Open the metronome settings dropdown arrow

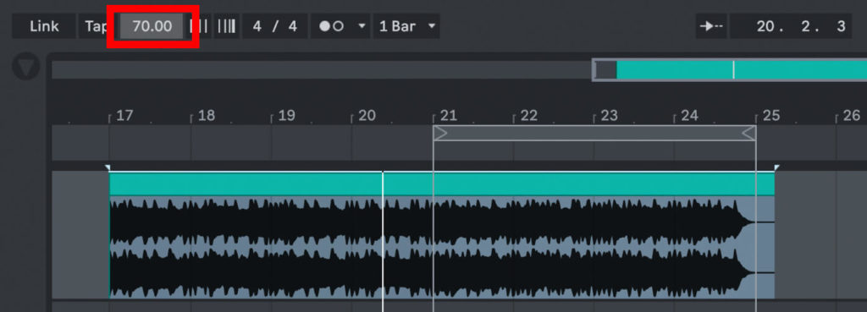click(362, 26)
